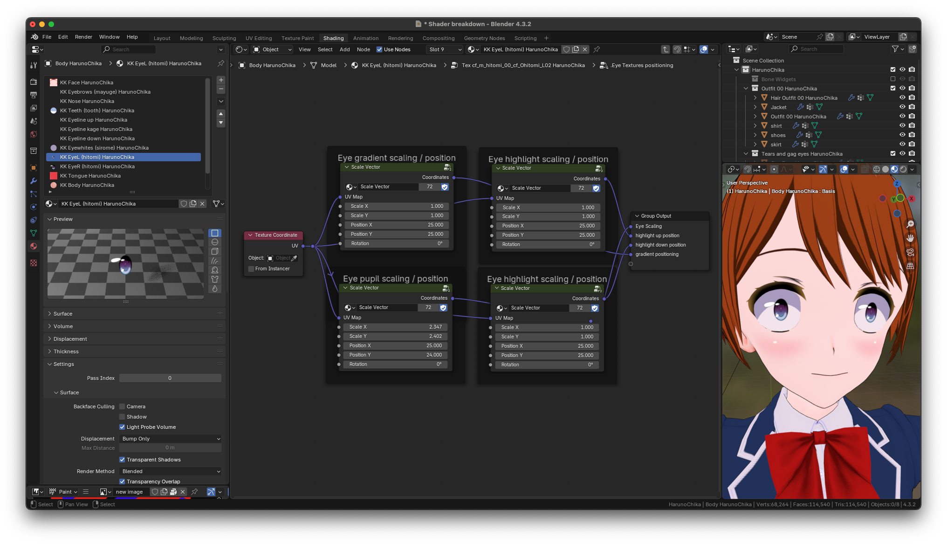Hide the Jacket object with eye icon

click(x=902, y=107)
